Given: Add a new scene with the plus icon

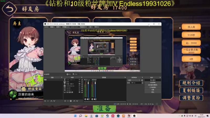Looking at the screenshot, I should pos(45,101).
